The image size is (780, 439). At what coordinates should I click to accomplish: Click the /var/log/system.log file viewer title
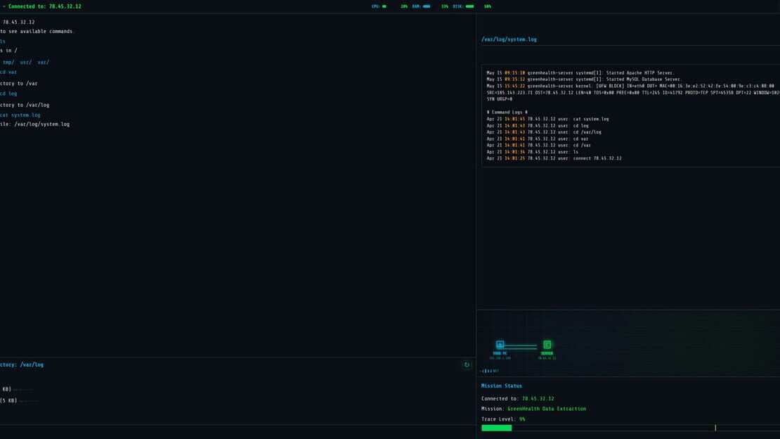click(509, 39)
